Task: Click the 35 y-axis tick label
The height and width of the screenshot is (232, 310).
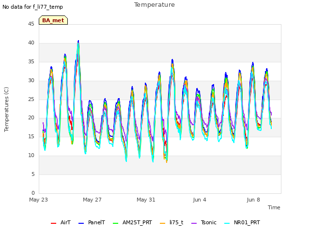Action: tap(31, 62)
